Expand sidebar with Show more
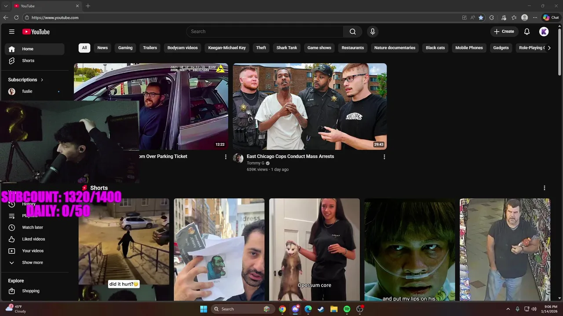 (32, 262)
